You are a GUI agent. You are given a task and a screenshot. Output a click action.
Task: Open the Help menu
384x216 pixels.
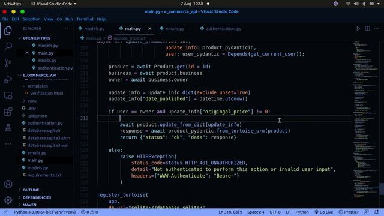[x=101, y=19]
